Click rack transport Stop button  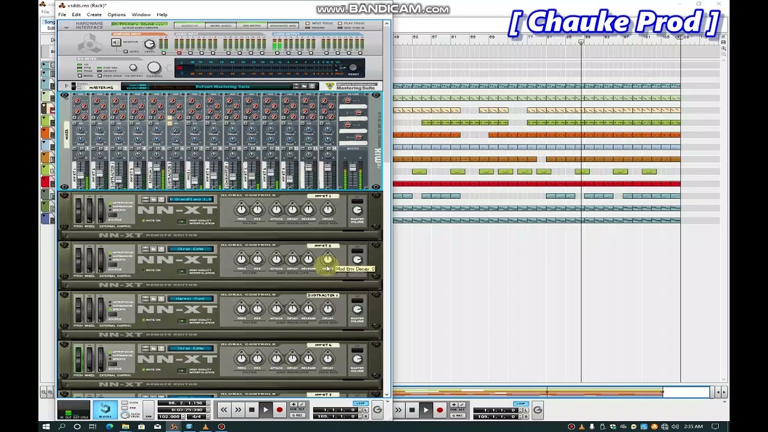pos(251,410)
